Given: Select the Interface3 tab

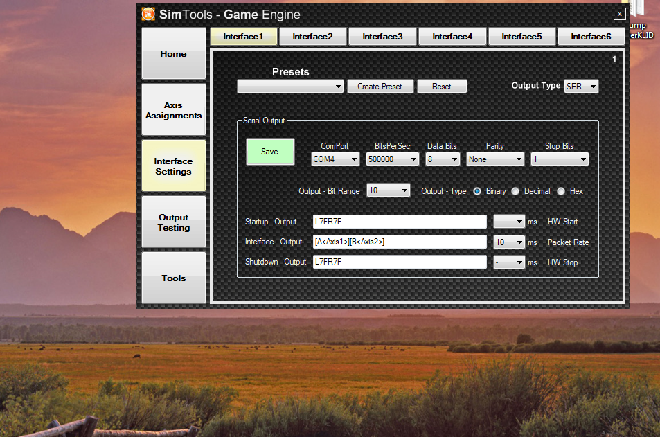Looking at the screenshot, I should pyautogui.click(x=382, y=37).
